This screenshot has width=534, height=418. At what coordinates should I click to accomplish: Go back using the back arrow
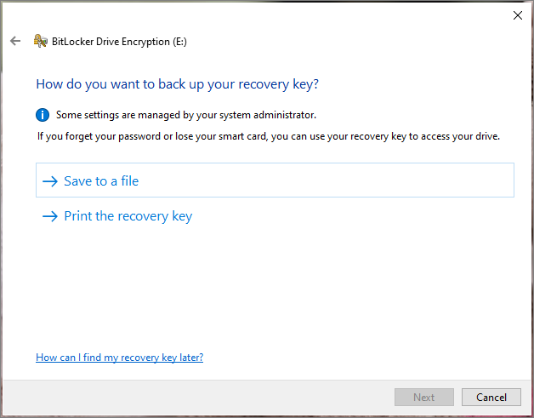[15, 41]
